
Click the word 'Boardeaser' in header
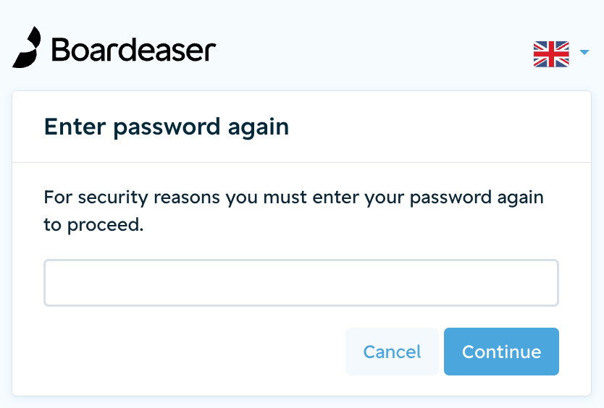pos(134,50)
